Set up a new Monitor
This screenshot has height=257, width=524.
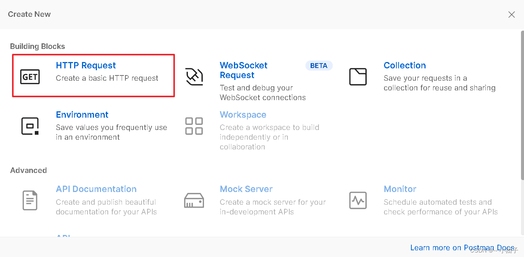click(400, 189)
